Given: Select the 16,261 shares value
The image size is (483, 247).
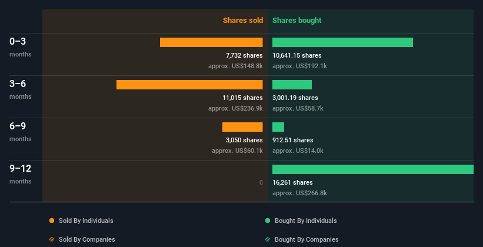Looking at the screenshot, I should pyautogui.click(x=292, y=183).
